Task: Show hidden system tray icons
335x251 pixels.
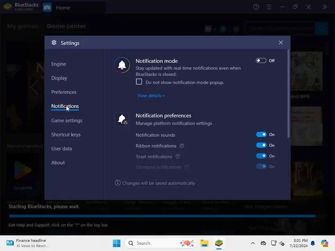Action: [x=253, y=243]
